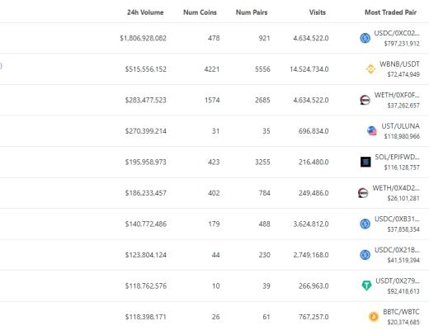Click the USDC icon beside USDC/0XB31

[x=365, y=224]
